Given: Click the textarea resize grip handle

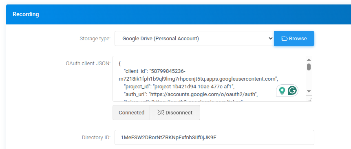Looking at the screenshot, I should 309,99.
